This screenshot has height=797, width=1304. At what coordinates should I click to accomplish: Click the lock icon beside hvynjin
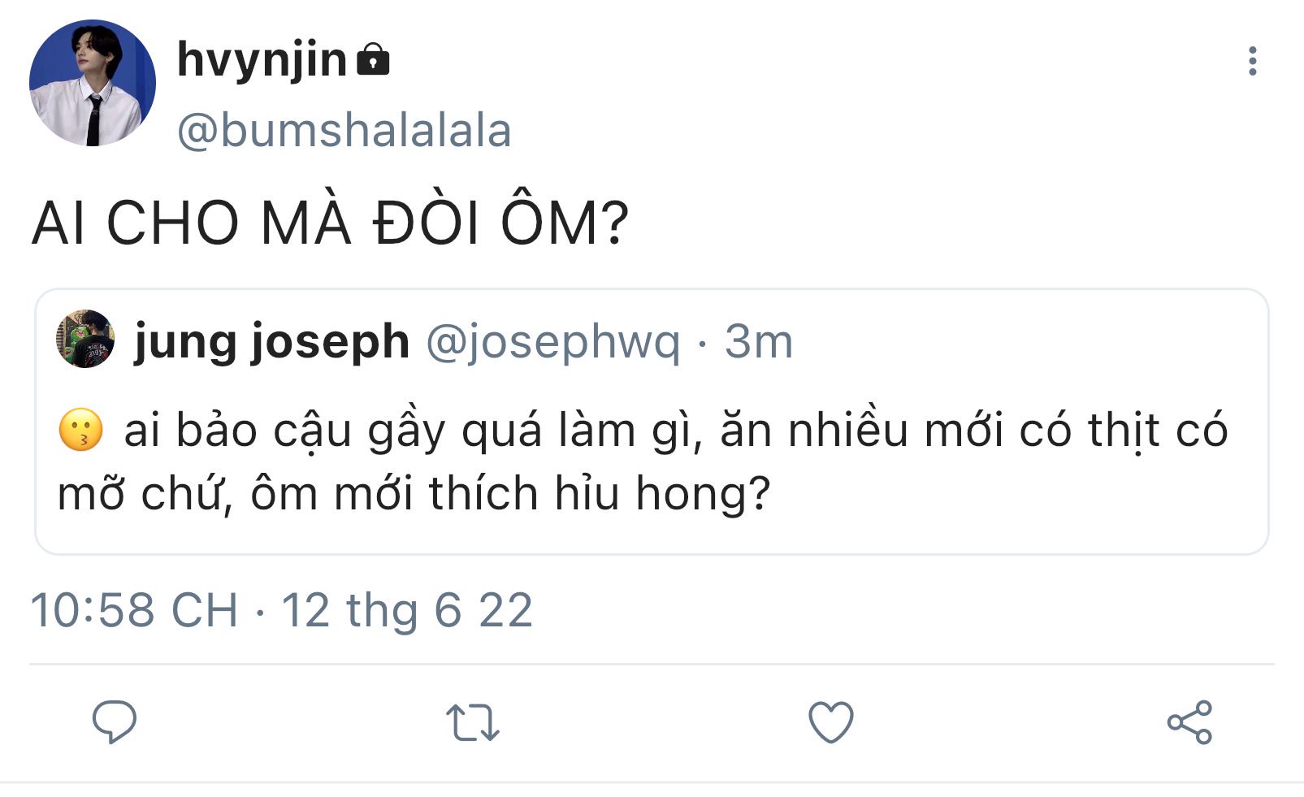[373, 59]
